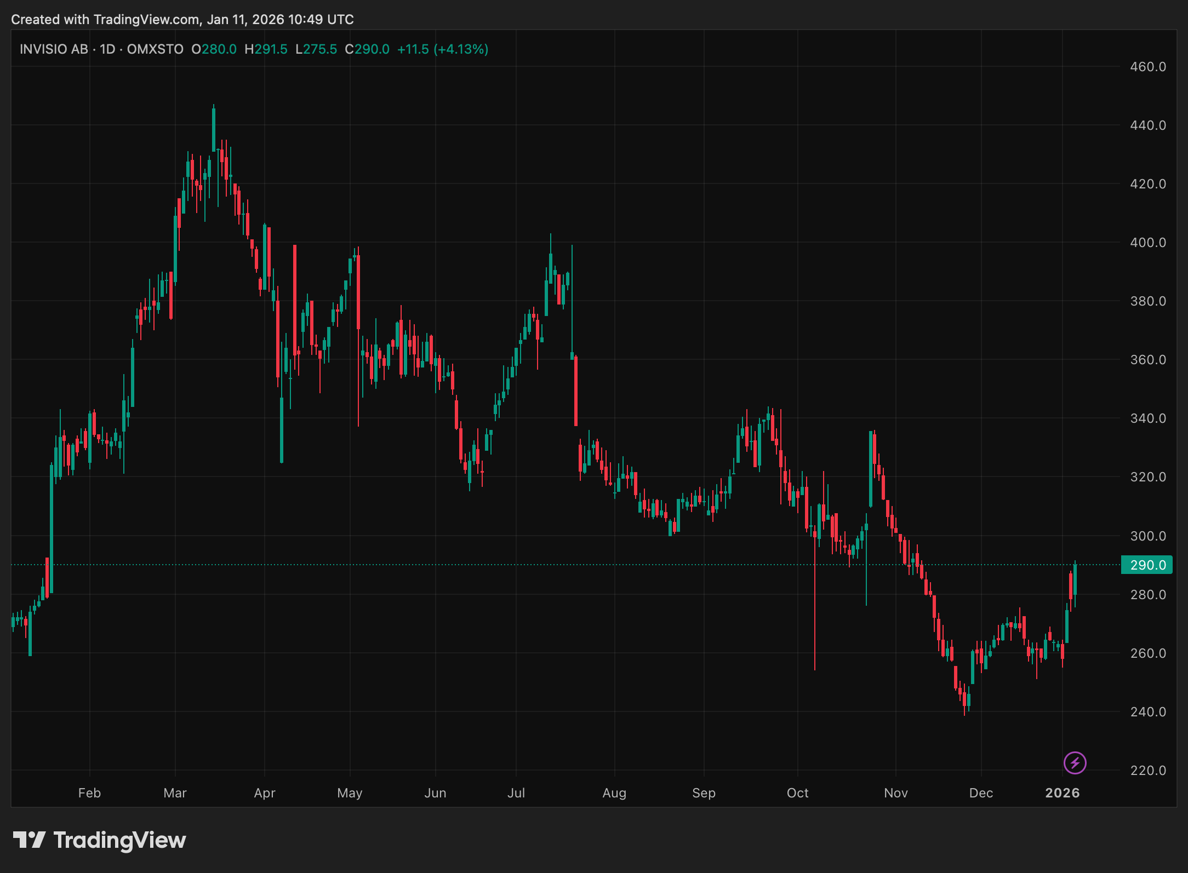Click the 300.0 price scale label
Viewport: 1188px width, 873px height.
point(1147,536)
